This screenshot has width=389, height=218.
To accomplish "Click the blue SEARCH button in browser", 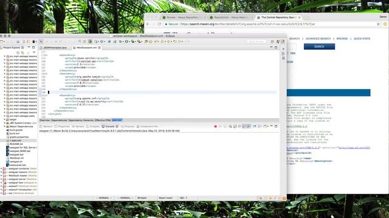I will pos(319,47).
